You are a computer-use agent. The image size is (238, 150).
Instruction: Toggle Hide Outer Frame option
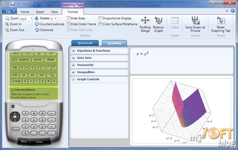pos(81,24)
